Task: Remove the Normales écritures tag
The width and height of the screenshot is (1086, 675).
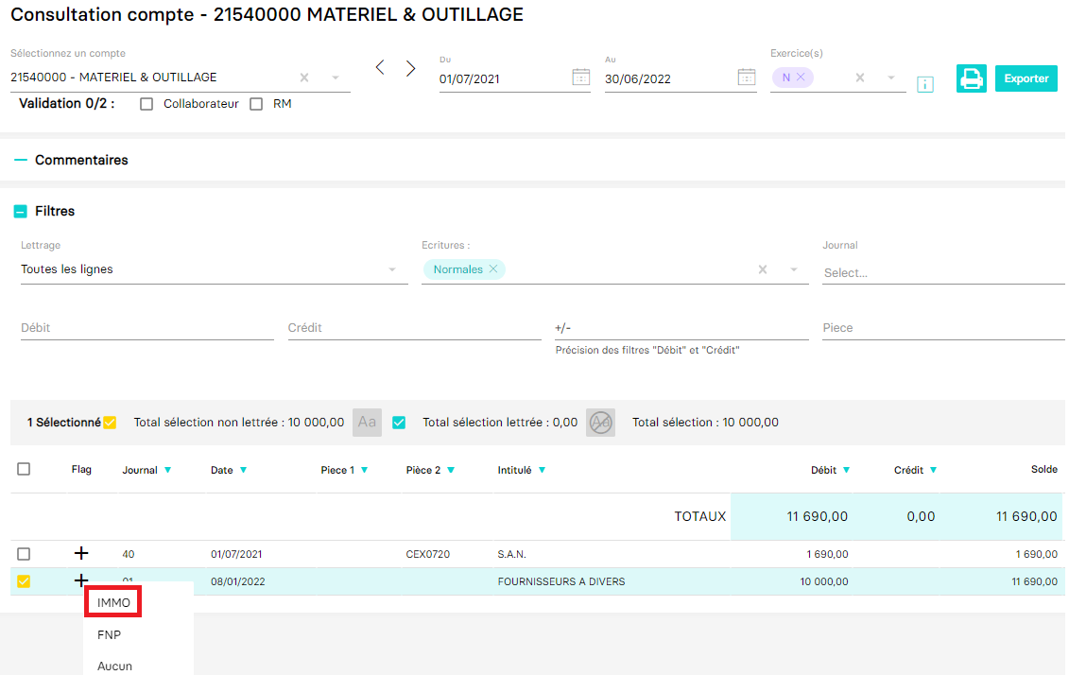Action: pos(493,268)
